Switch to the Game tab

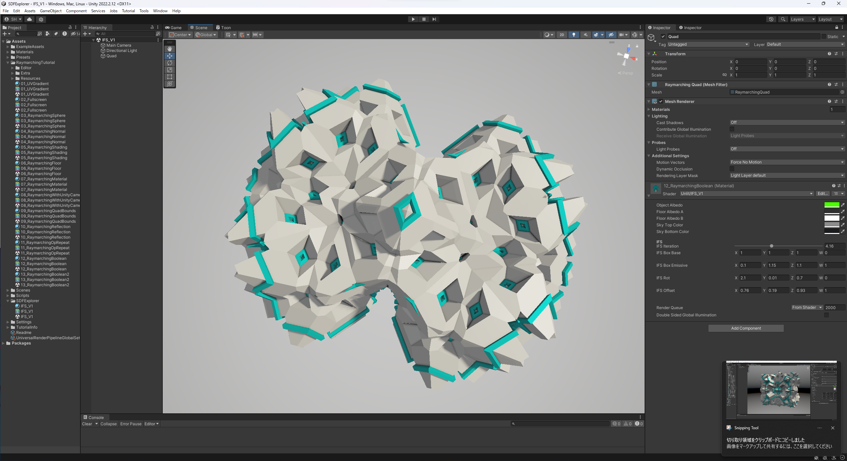174,27
